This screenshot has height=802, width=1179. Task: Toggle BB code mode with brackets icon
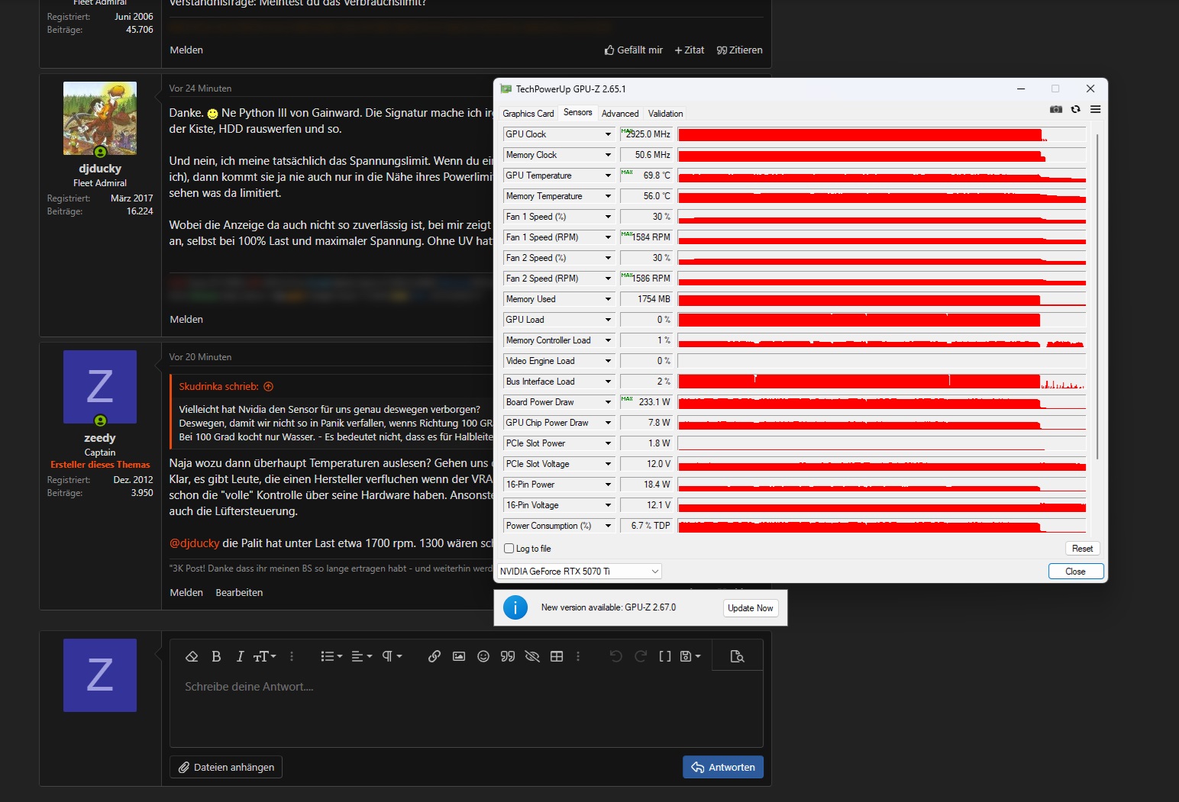pyautogui.click(x=665, y=656)
